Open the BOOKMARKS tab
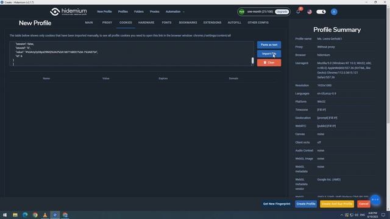Viewport: 390px width, 219px height. [188, 23]
